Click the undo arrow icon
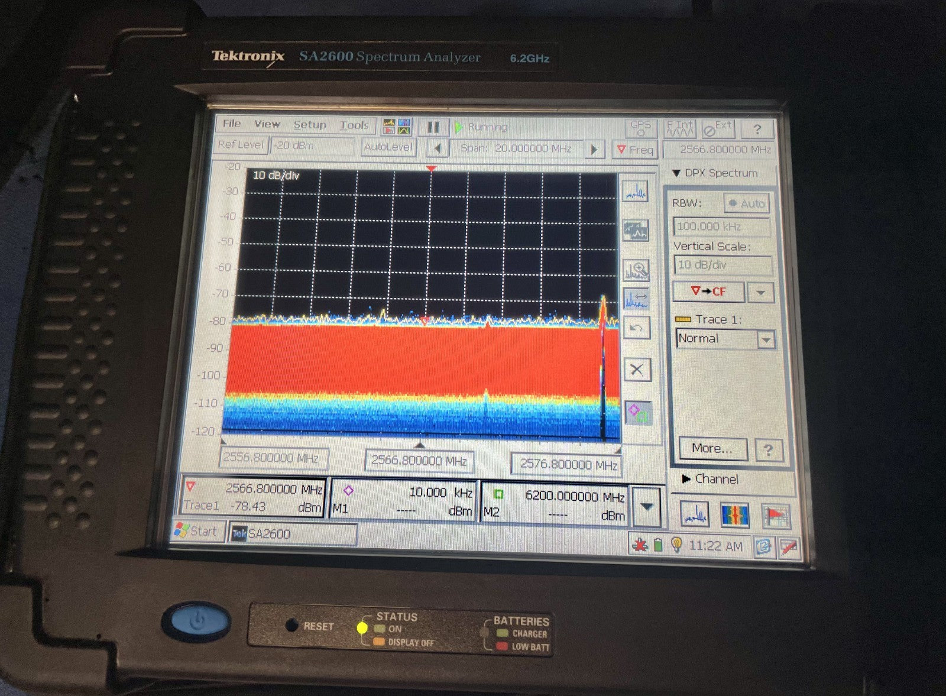The image size is (946, 696). pos(637,328)
